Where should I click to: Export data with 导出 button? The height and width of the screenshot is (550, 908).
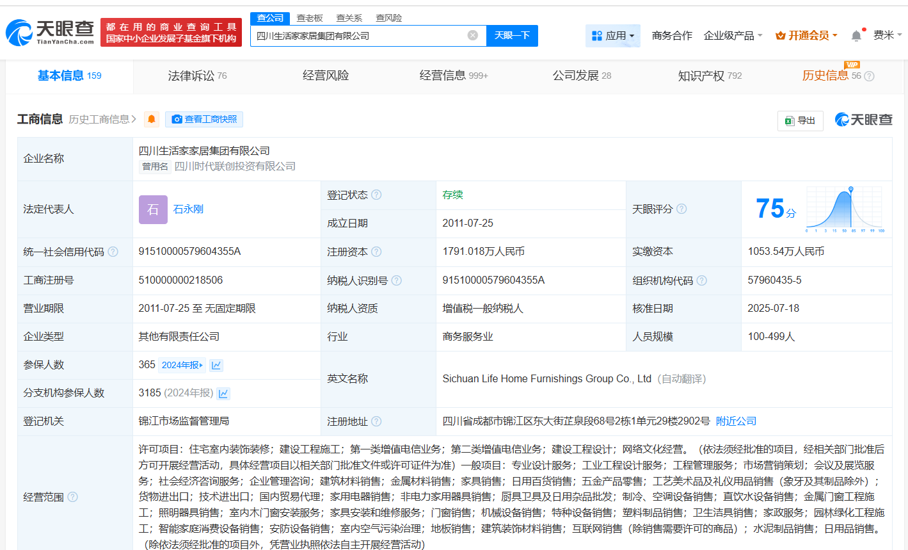800,120
